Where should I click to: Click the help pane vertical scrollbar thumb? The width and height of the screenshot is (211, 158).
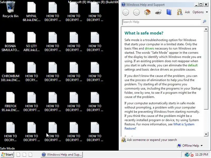(206, 70)
